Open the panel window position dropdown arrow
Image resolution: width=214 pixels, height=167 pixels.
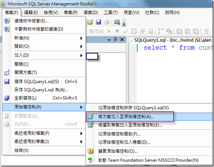(x=109, y=40)
